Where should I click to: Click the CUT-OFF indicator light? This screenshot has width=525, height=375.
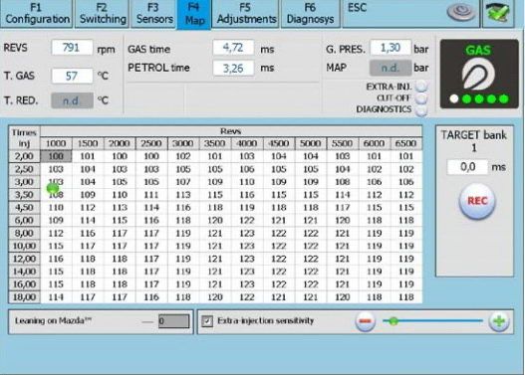click(x=421, y=98)
